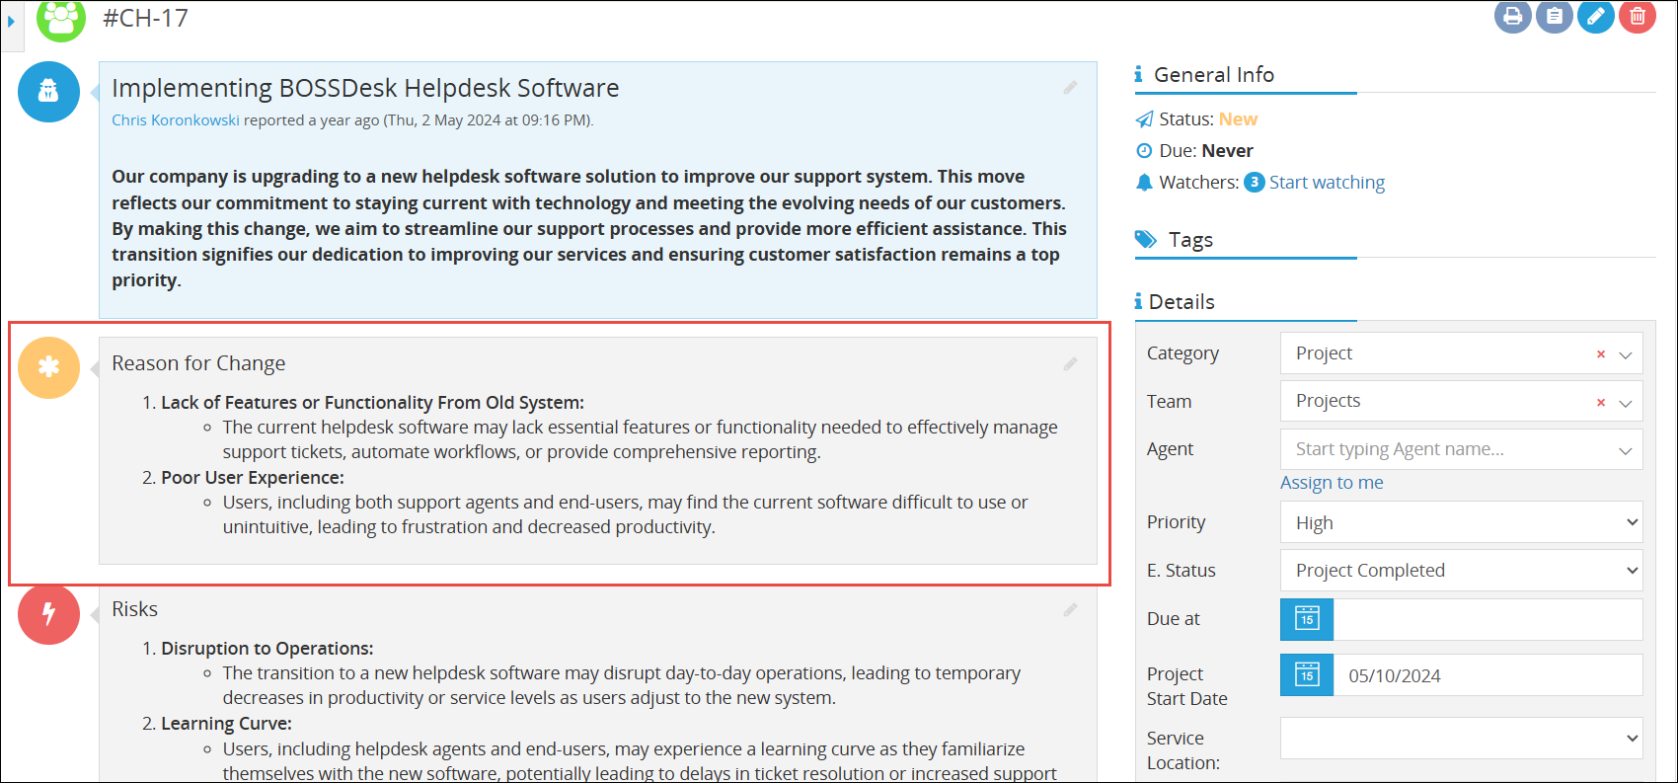Clear the Category Project selection
Screen dimensions: 1678x783
click(1601, 354)
